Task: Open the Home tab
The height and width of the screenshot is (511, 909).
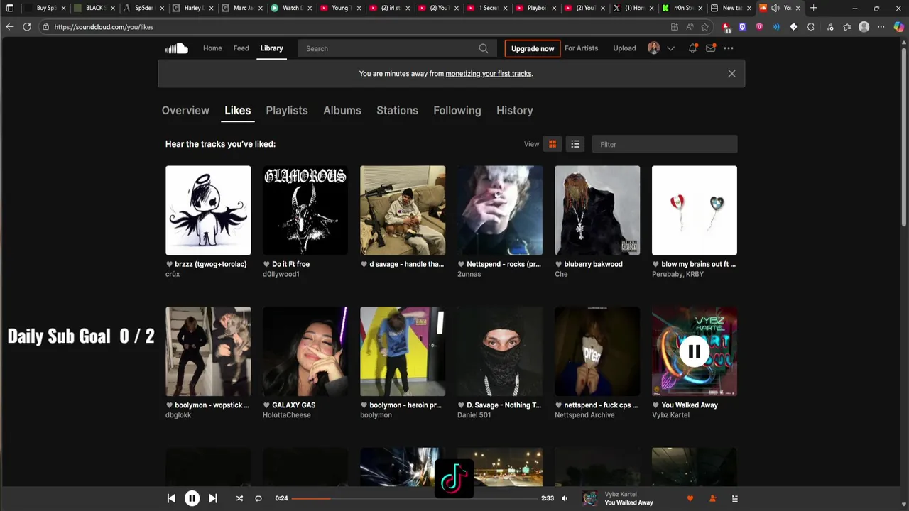Action: click(212, 48)
